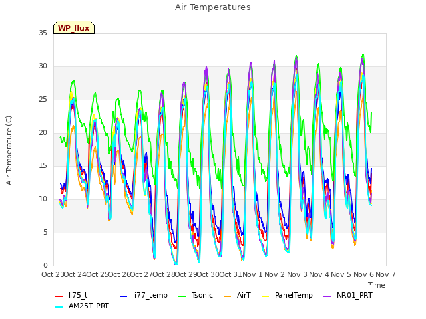Click the Air Temperatures chart title
The image size is (426, 319).
click(x=213, y=7)
